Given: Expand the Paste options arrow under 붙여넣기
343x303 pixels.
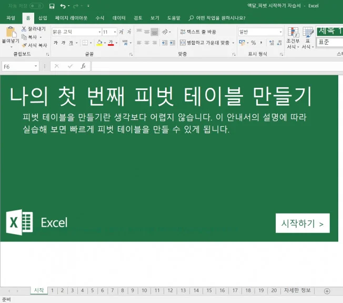Looking at the screenshot, I should click(12, 47).
